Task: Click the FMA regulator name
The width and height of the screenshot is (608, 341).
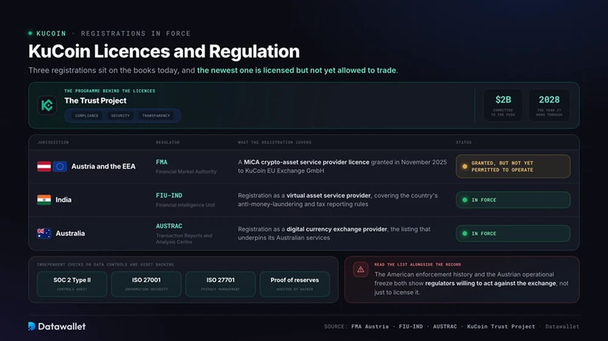Action: pos(161,162)
